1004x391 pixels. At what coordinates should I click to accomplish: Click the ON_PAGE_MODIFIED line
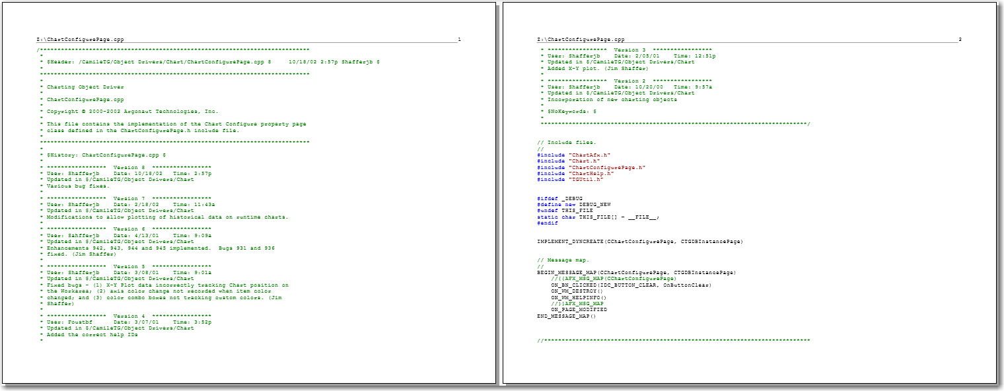[579, 310]
